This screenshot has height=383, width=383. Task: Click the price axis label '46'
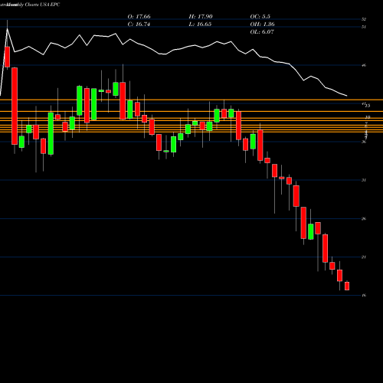(x=364, y=65)
